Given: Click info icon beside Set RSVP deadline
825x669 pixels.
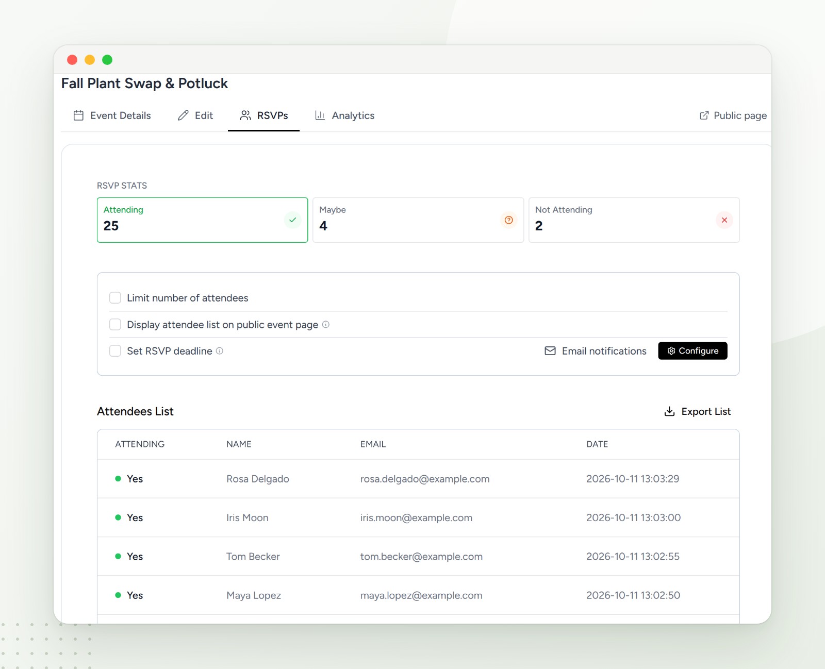Looking at the screenshot, I should [x=220, y=350].
